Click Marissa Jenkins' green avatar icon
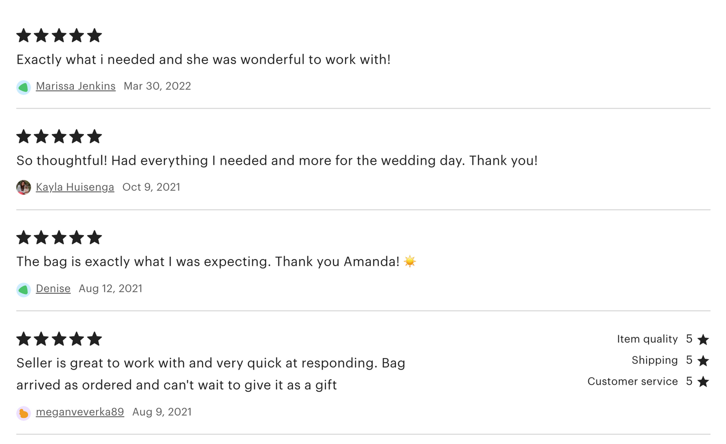726x444 pixels. tap(24, 87)
